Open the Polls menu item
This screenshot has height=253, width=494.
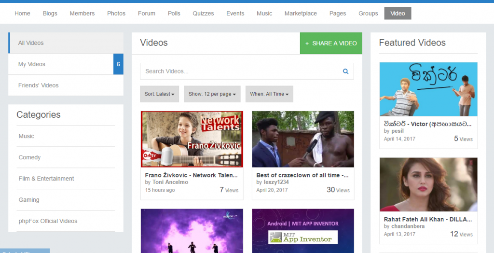(174, 13)
